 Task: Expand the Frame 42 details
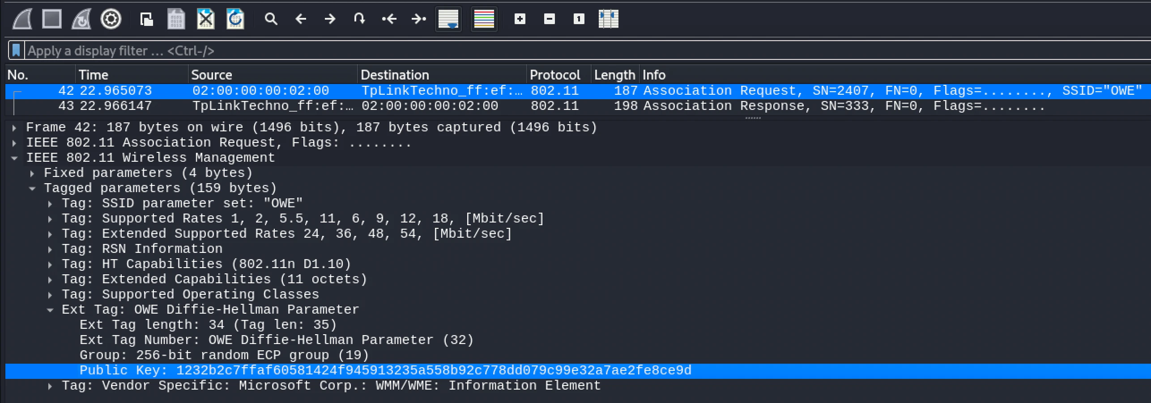click(14, 128)
